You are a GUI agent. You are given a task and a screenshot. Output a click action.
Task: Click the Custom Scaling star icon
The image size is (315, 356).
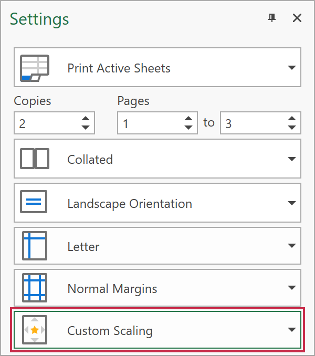[34, 330]
